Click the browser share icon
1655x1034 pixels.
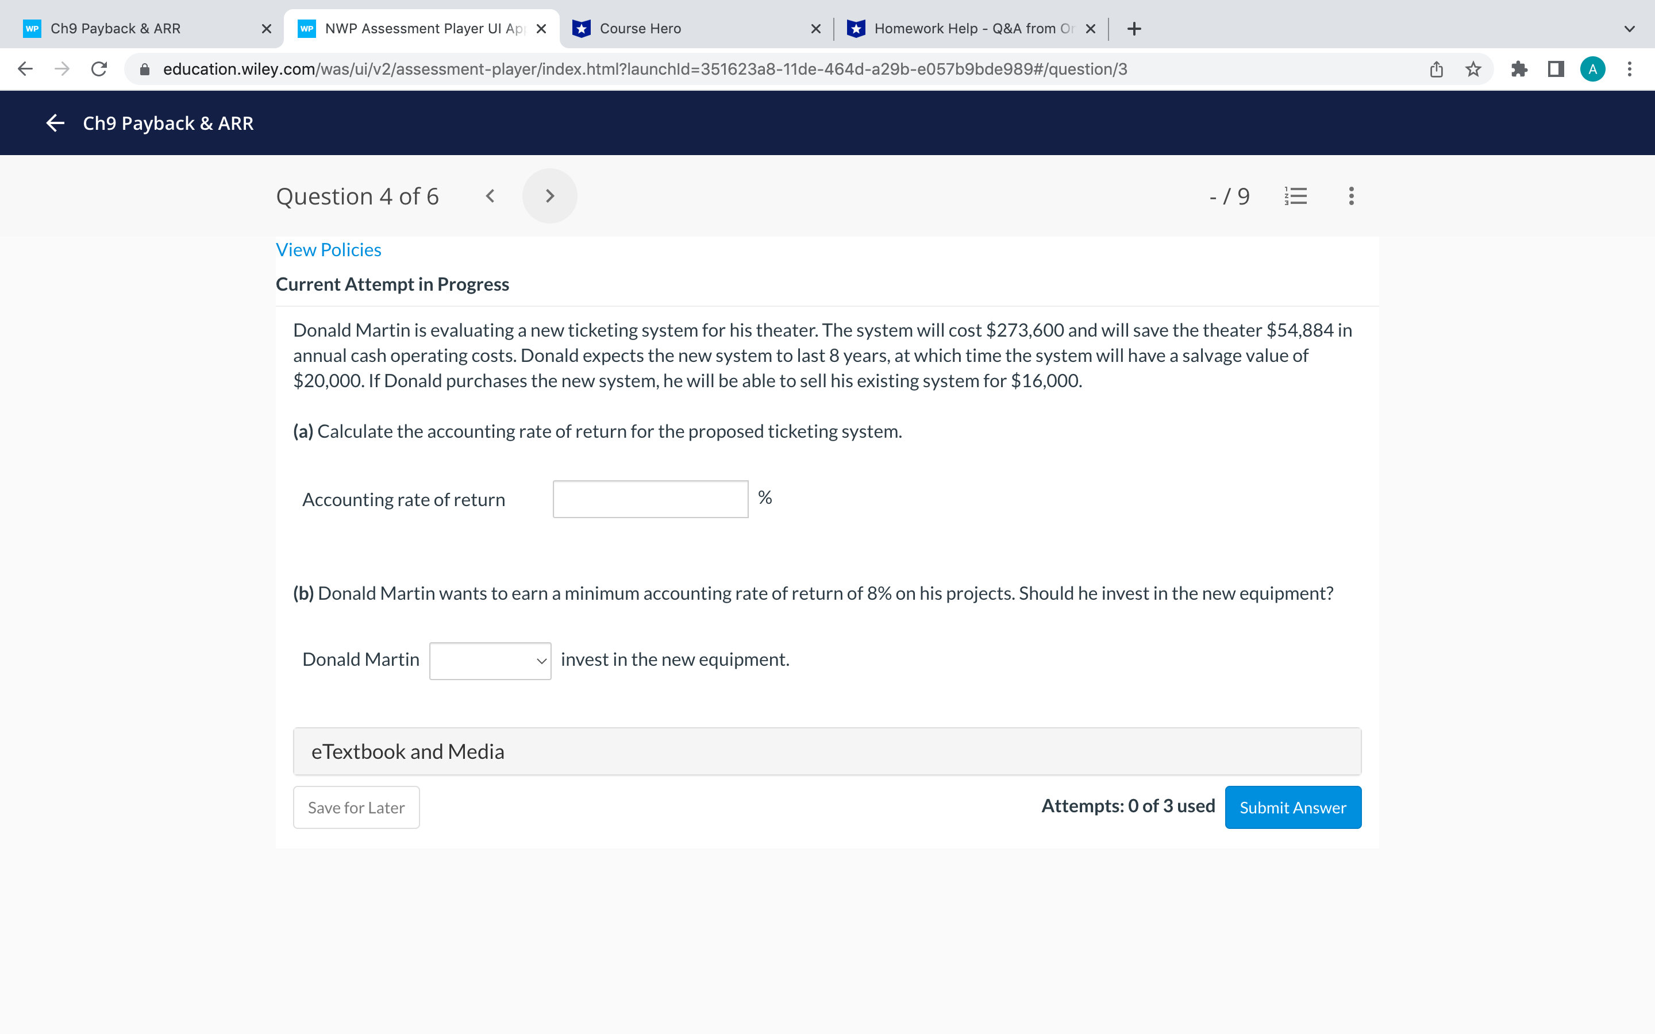(x=1435, y=69)
